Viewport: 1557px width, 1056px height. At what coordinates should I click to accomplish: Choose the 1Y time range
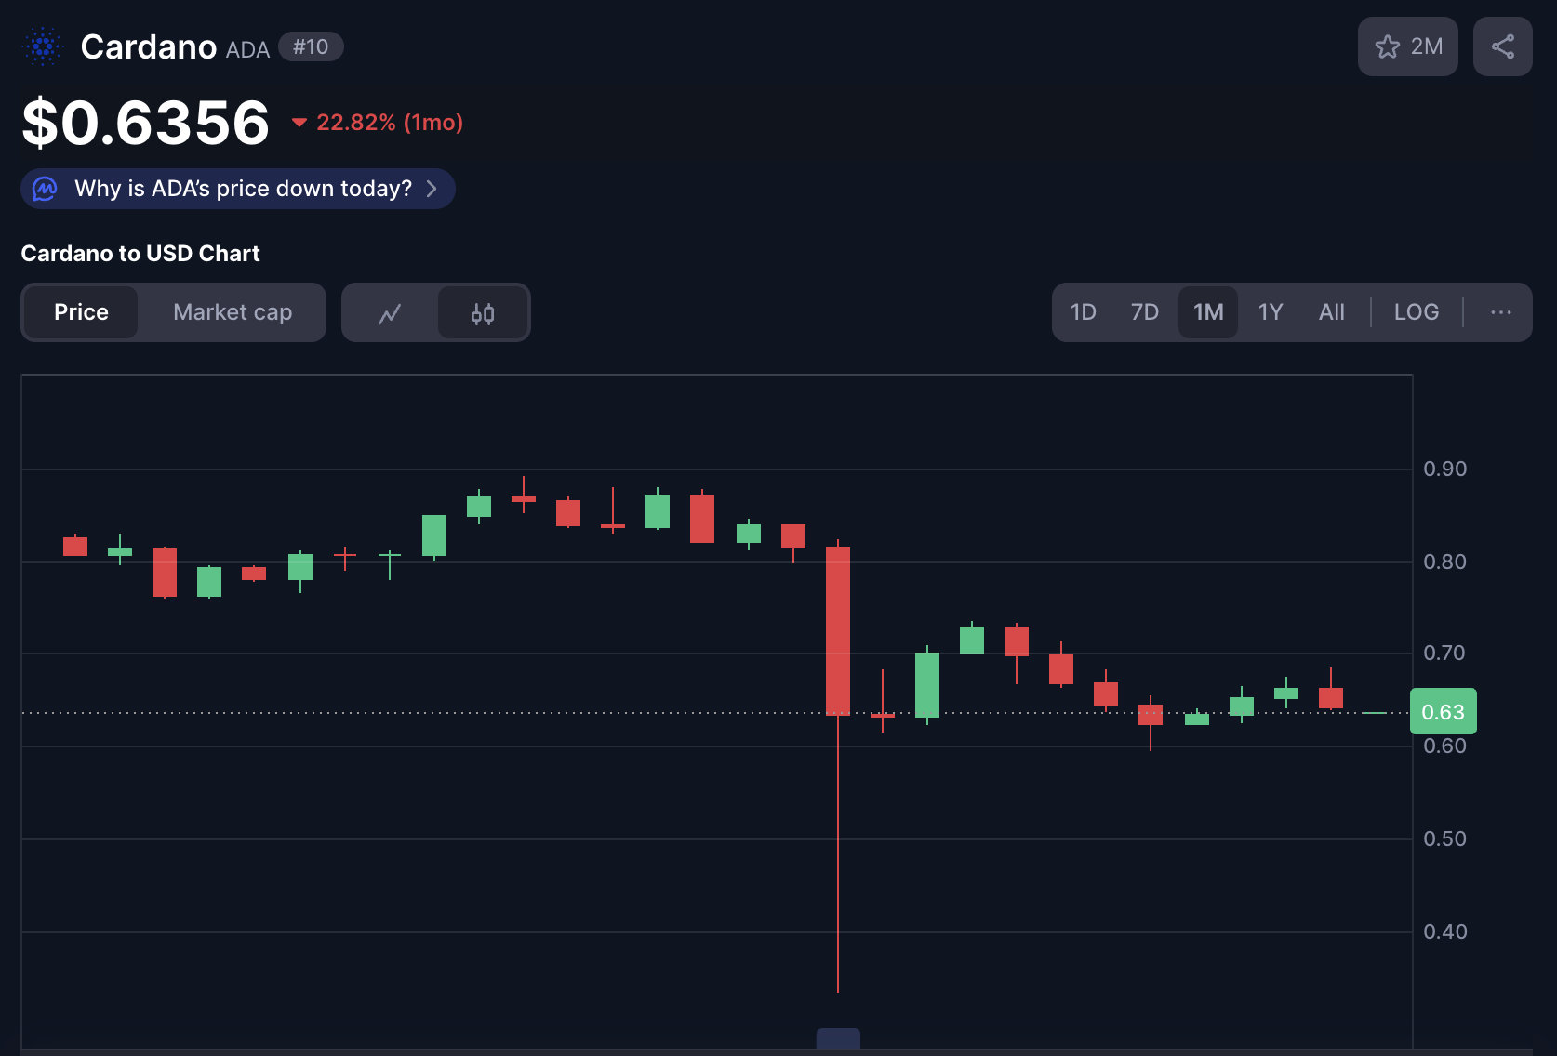pos(1270,312)
